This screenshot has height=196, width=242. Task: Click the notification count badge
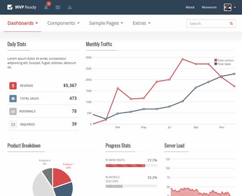pyautogui.click(x=49, y=3)
